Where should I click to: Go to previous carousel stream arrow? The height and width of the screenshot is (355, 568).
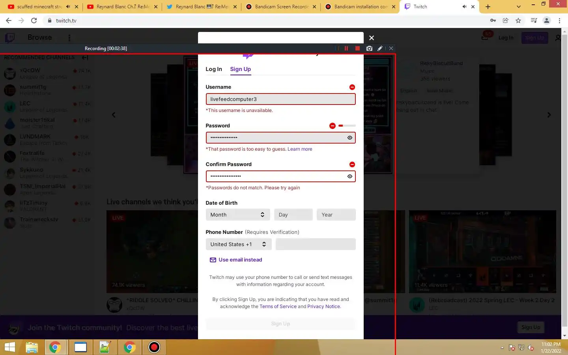(114, 115)
